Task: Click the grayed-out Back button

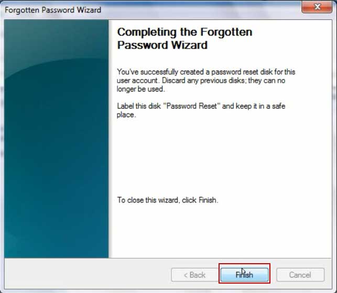Action: pos(195,275)
